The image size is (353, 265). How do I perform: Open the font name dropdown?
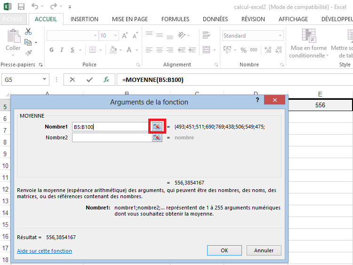pos(95,36)
